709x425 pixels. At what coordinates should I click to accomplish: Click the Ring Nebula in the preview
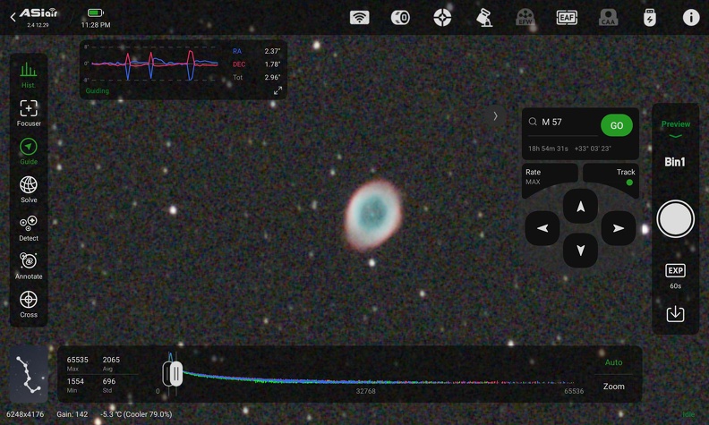(373, 215)
